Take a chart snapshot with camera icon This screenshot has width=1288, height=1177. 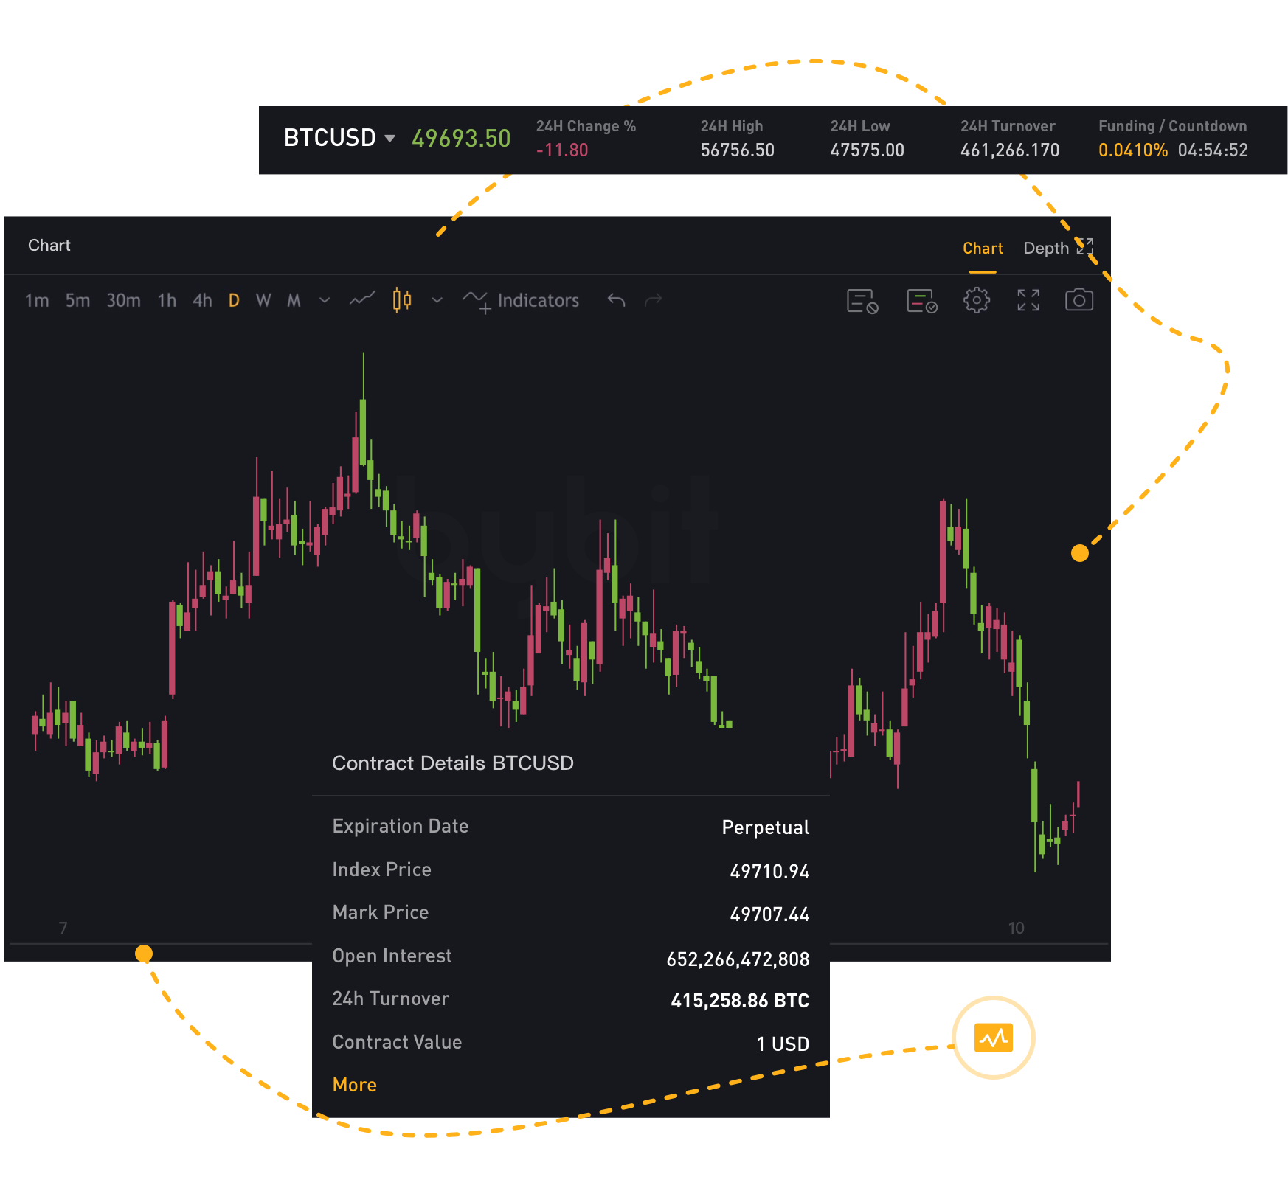(x=1078, y=300)
